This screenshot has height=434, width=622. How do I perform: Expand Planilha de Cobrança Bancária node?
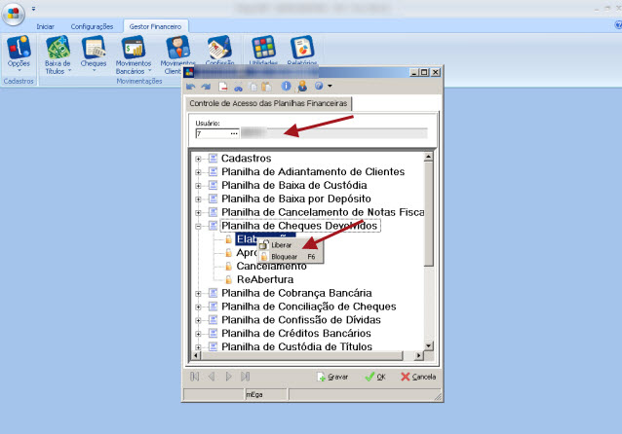tap(199, 293)
